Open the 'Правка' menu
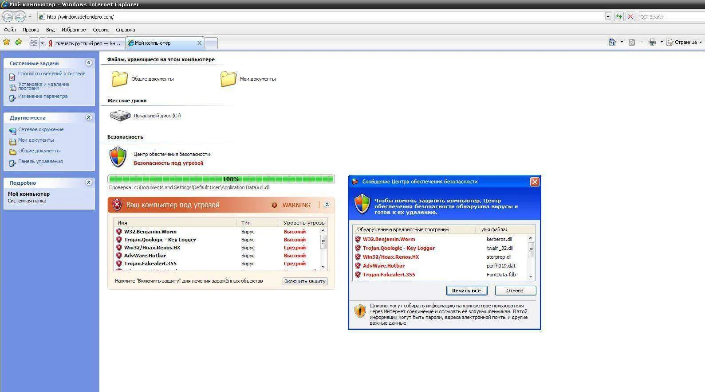Image resolution: width=705 pixels, height=392 pixels. (31, 30)
